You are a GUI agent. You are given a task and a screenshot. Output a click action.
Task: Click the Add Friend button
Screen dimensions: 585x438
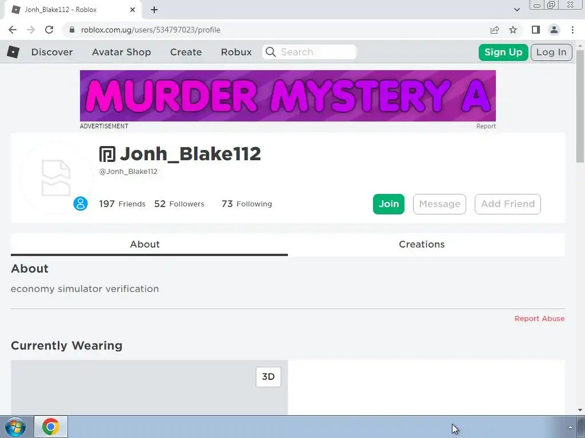point(508,204)
